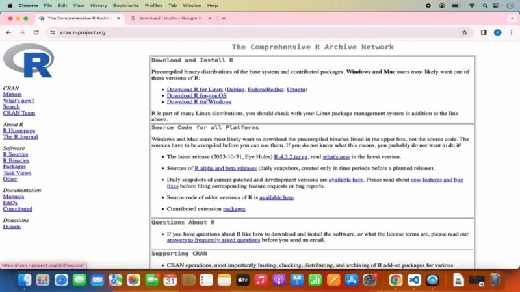Open Chrome's three-dot menu
The width and height of the screenshot is (520, 292).
(512, 32)
